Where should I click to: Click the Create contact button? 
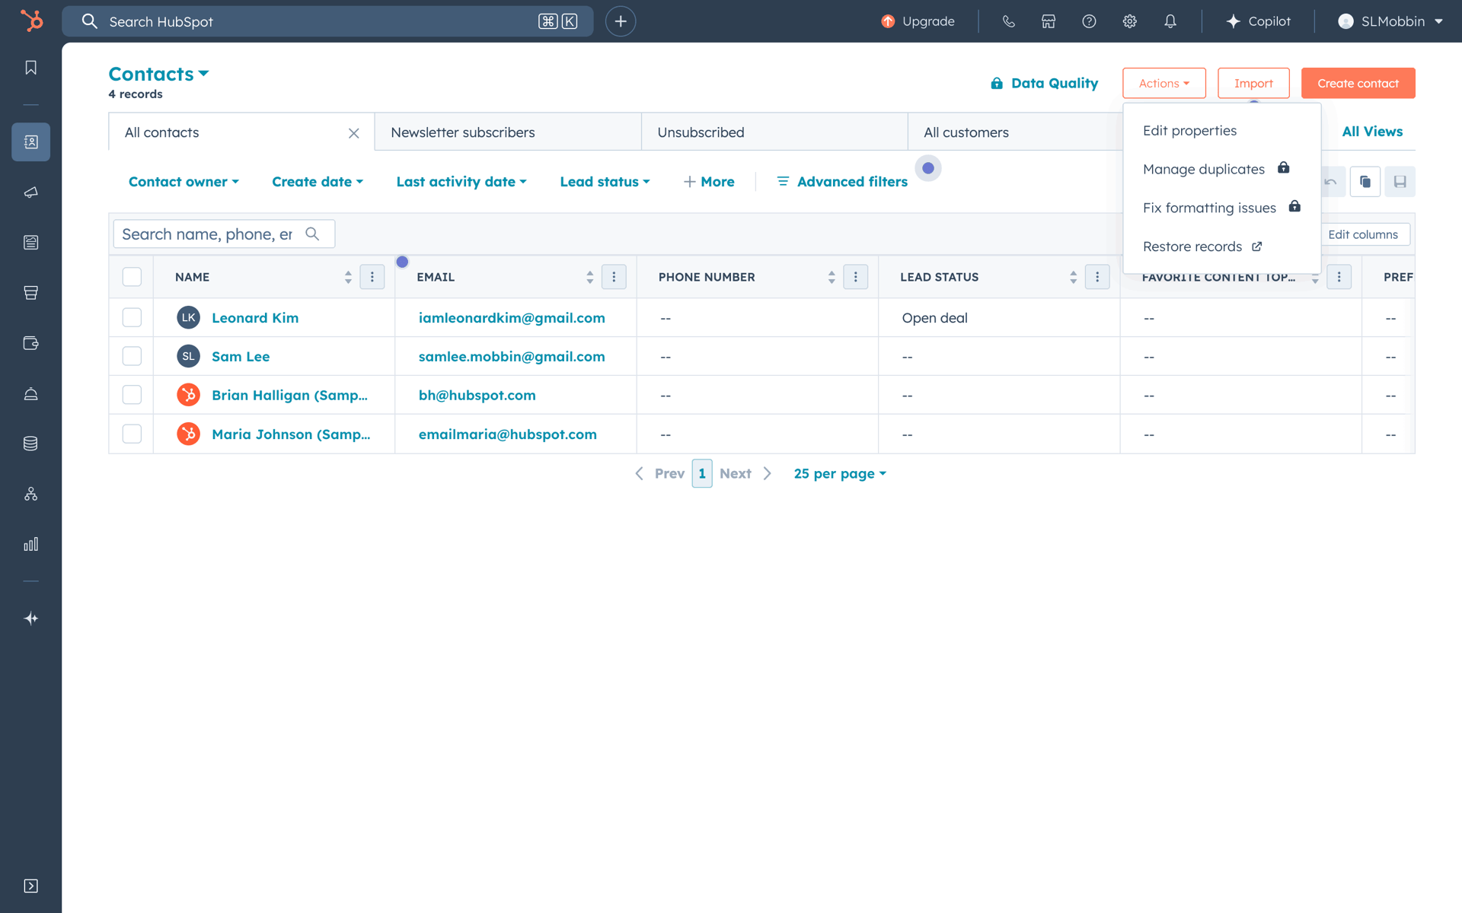coord(1358,83)
